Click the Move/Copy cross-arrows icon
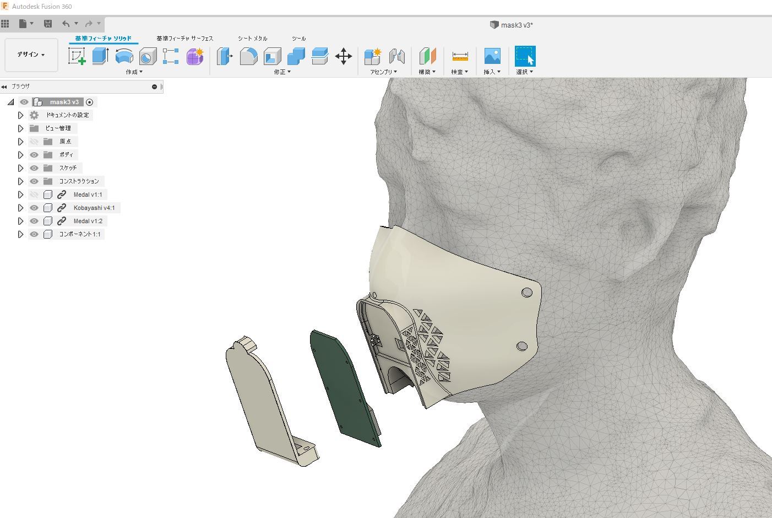772x518 pixels. point(344,56)
